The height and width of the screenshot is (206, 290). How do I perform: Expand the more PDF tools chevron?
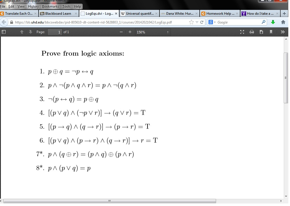point(282,32)
